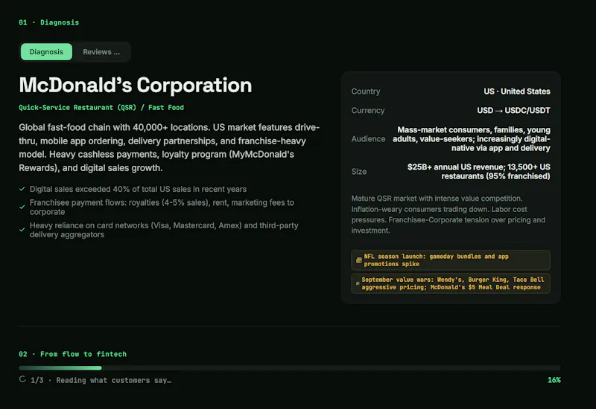The image size is (596, 409).
Task: Click the Currency label
Action: (368, 110)
